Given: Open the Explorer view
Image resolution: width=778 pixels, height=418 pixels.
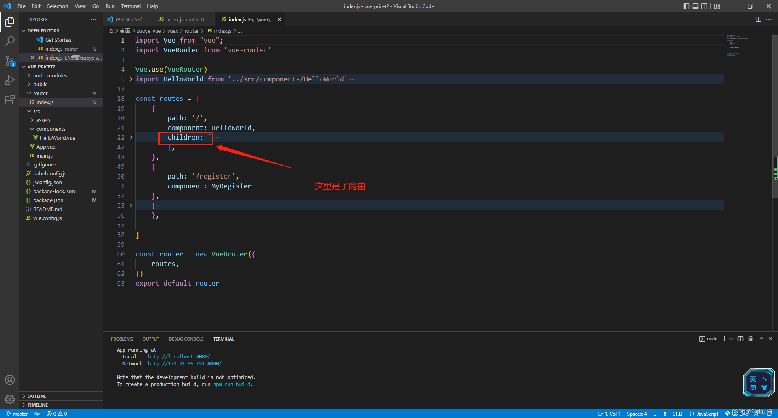Looking at the screenshot, I should 10,22.
